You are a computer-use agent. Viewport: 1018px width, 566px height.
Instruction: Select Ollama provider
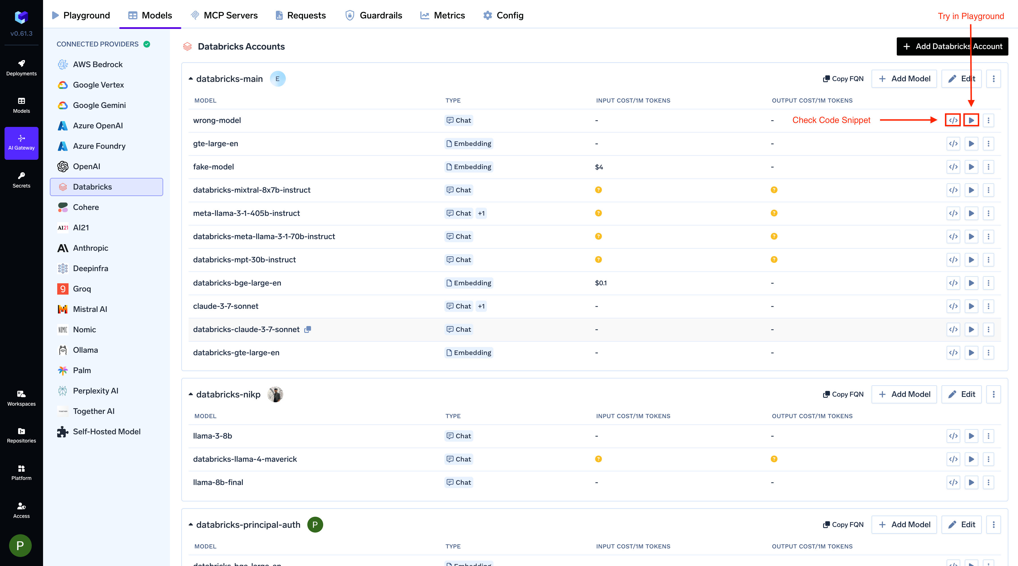click(106, 350)
